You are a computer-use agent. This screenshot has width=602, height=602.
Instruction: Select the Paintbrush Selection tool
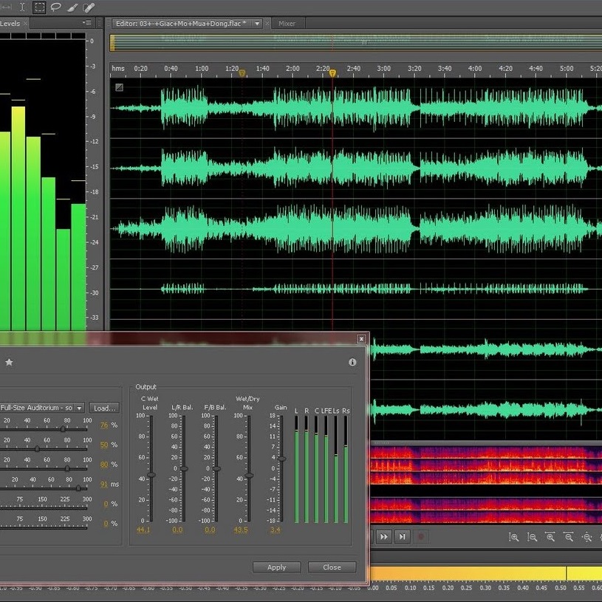[72, 7]
